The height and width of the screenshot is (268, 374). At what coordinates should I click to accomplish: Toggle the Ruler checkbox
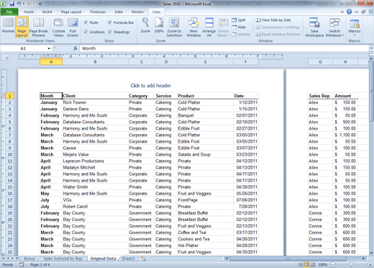[86, 22]
